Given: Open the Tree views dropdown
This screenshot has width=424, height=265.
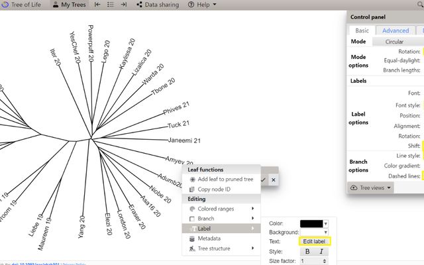Looking at the screenshot, I should click(x=371, y=187).
